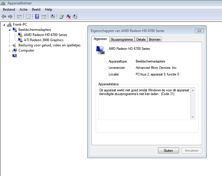This screenshot has height=176, width=222.
Task: Click the AMD Radeon warning device icon
Action: pyautogui.click(x=20, y=35)
